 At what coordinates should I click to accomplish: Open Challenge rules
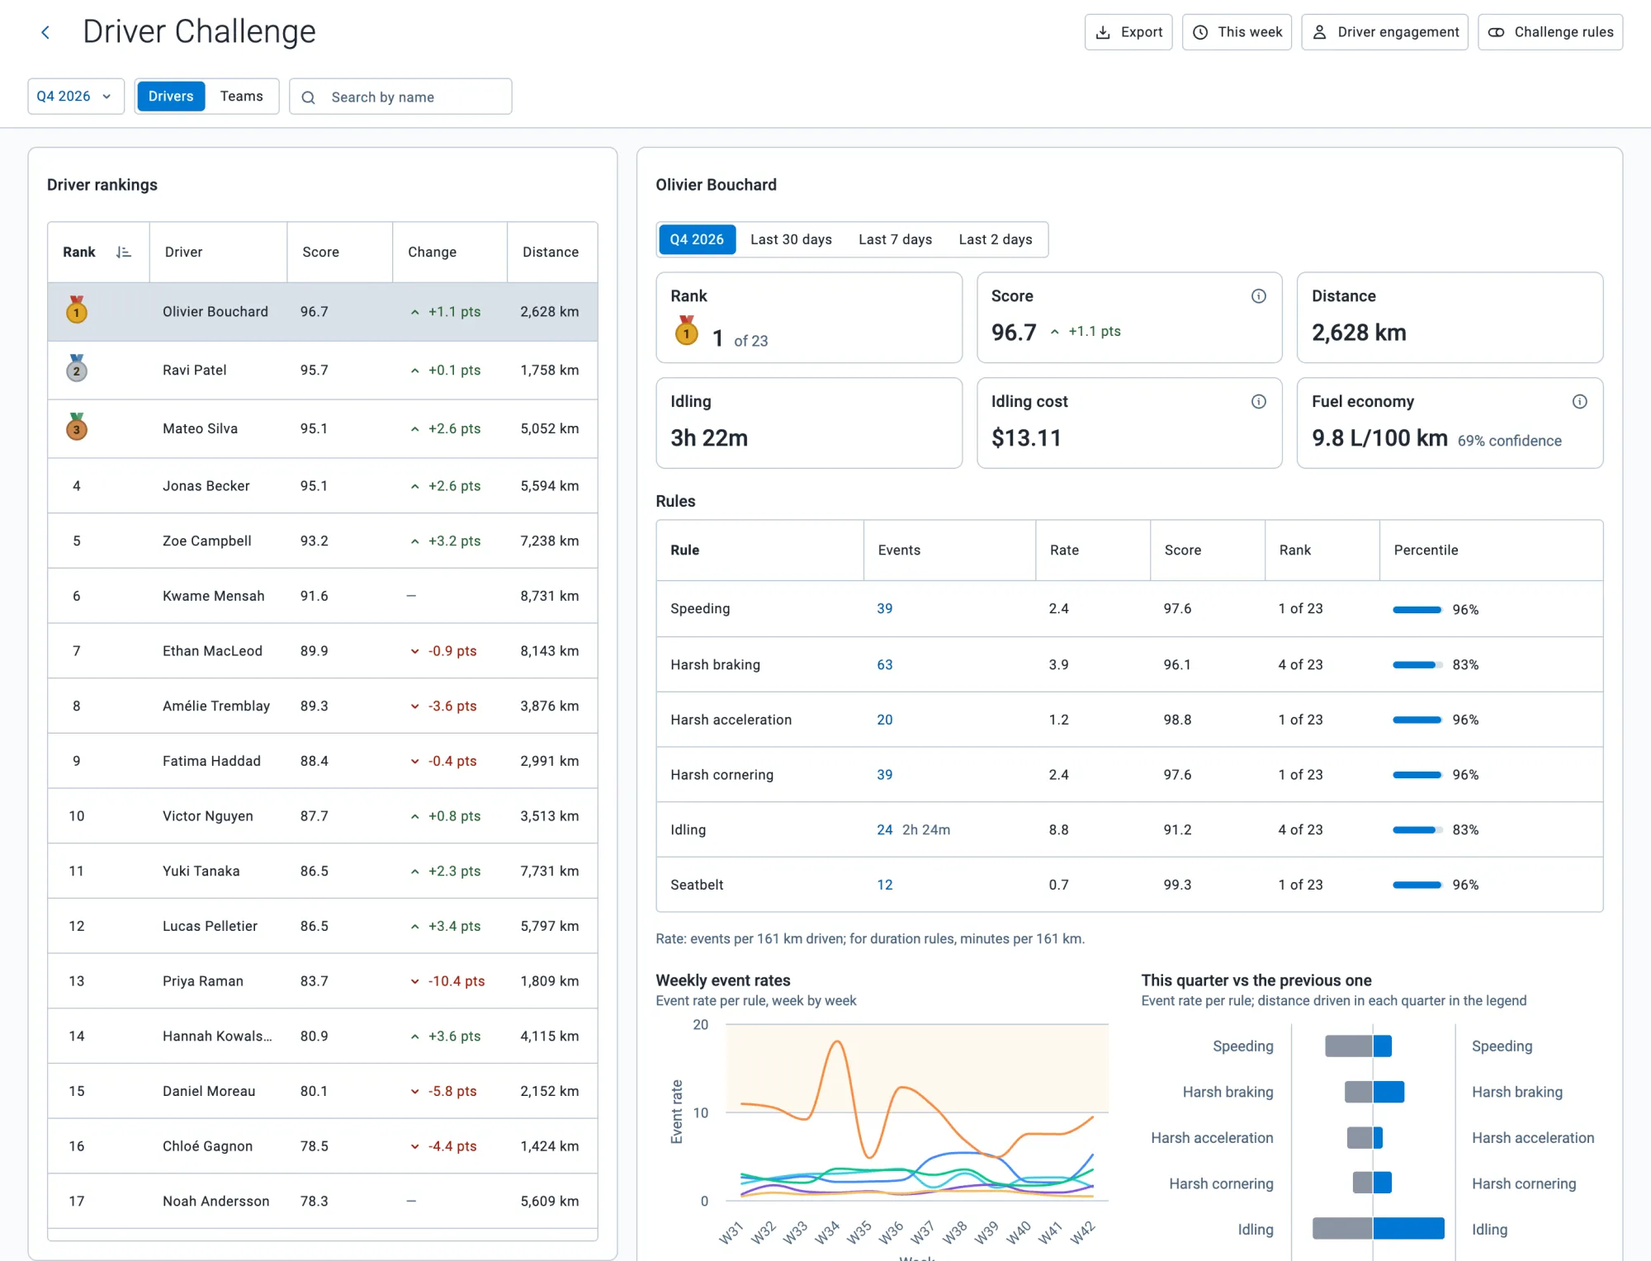[1550, 32]
